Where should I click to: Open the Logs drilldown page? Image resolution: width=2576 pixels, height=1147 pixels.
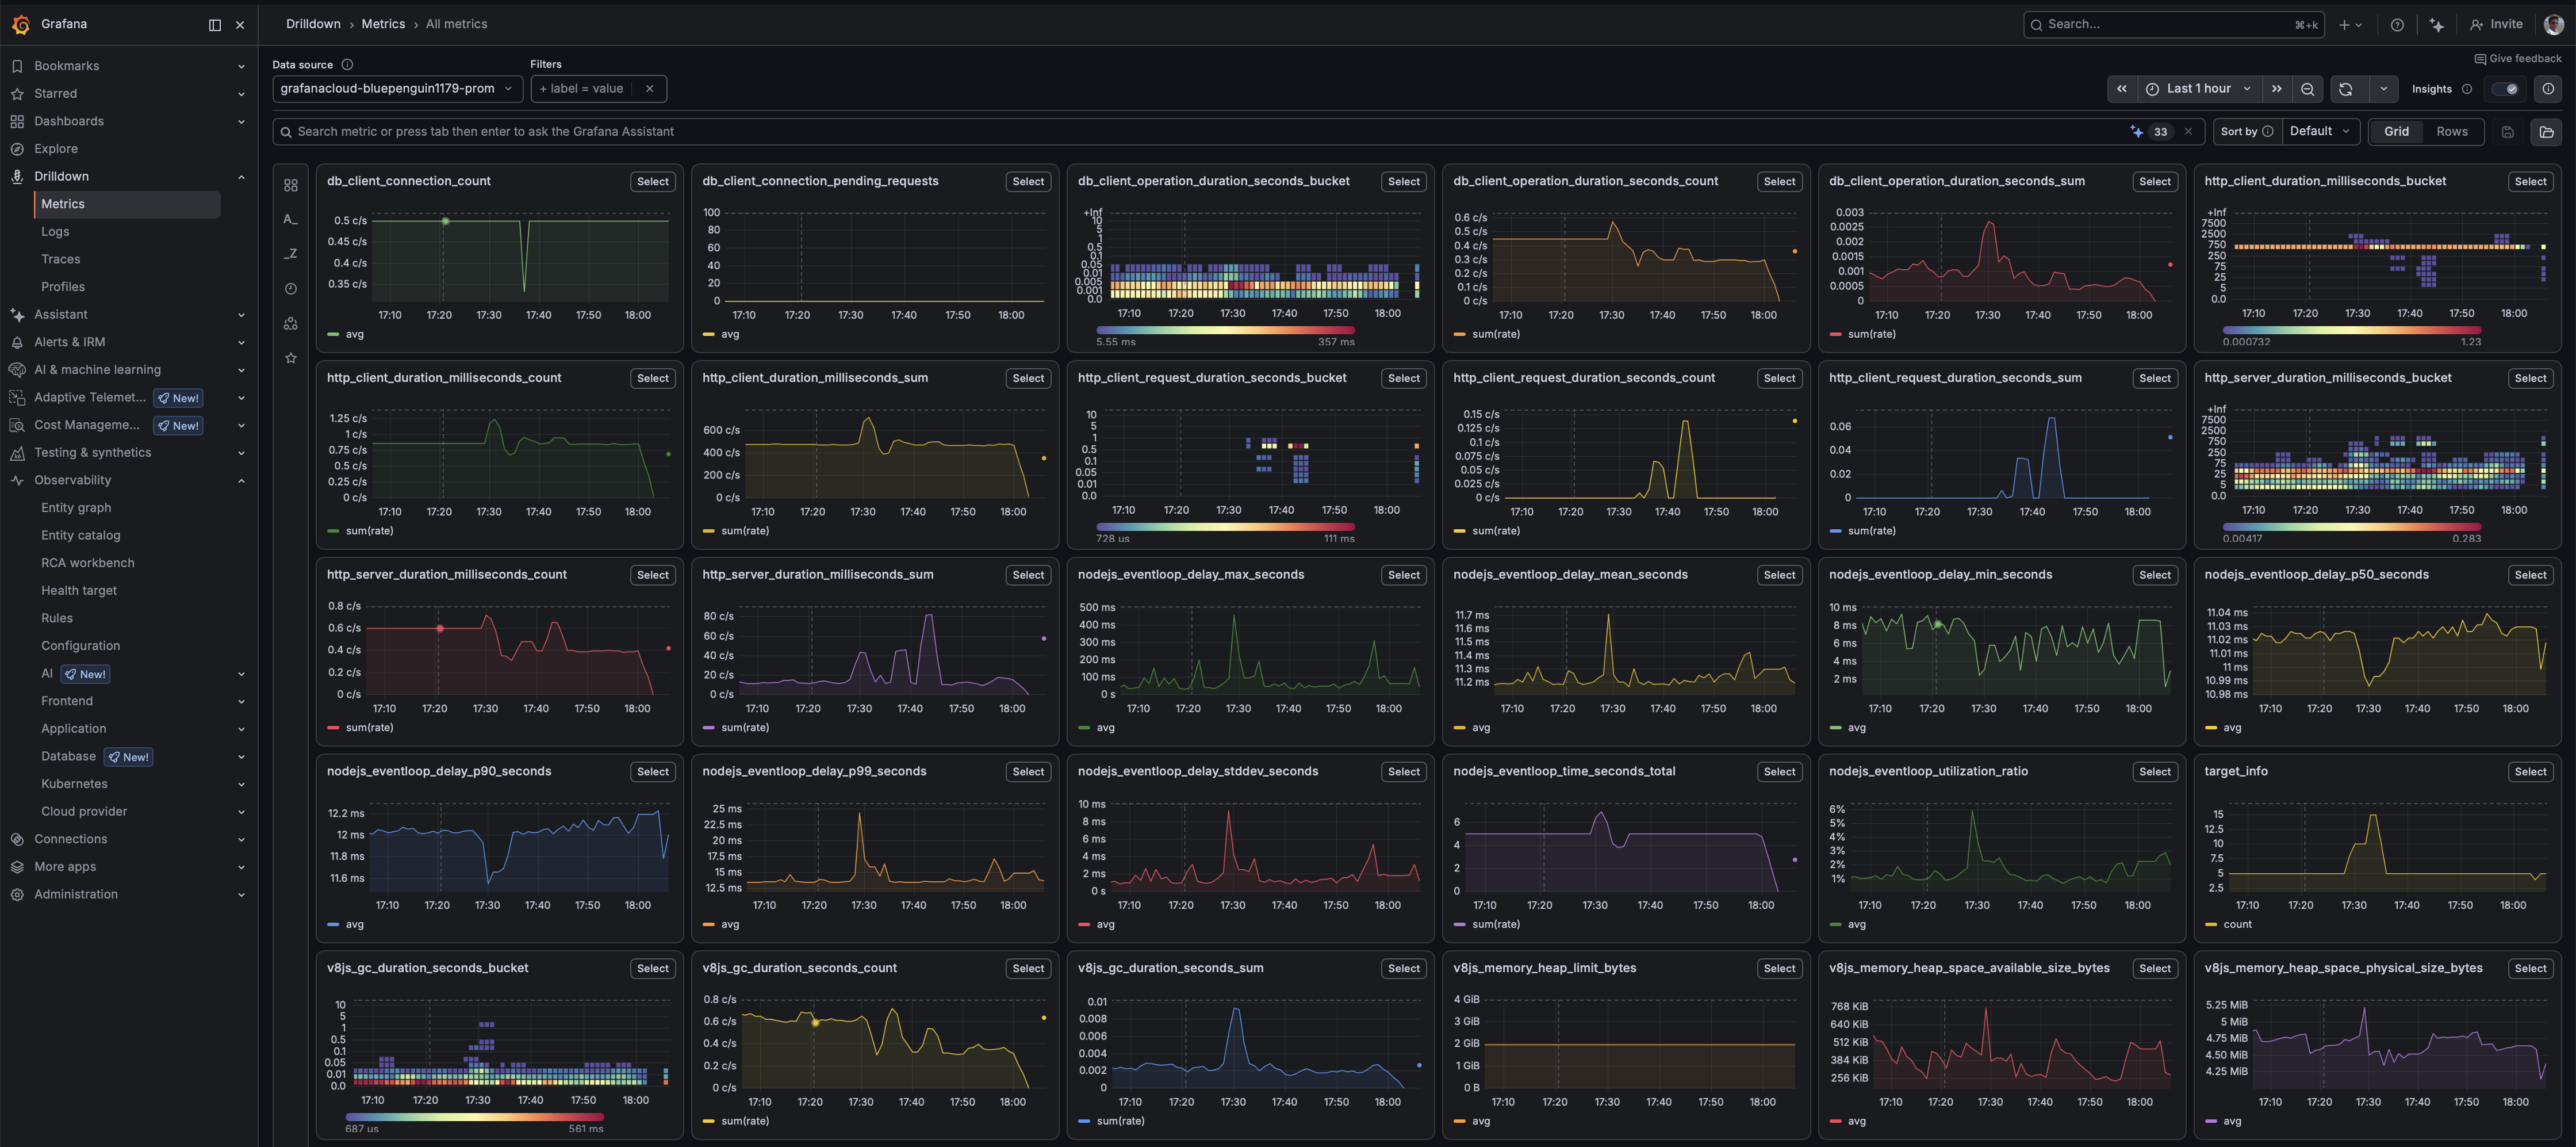coord(55,232)
